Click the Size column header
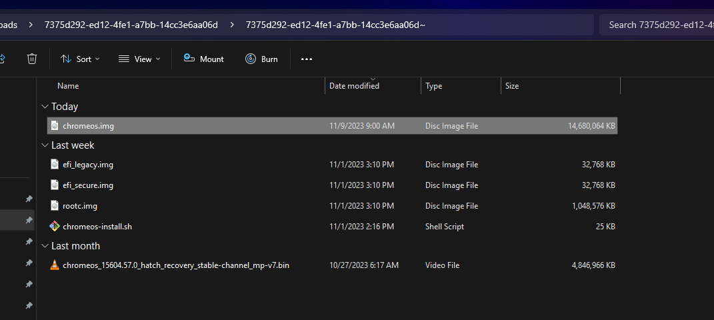The image size is (714, 320). pos(512,86)
